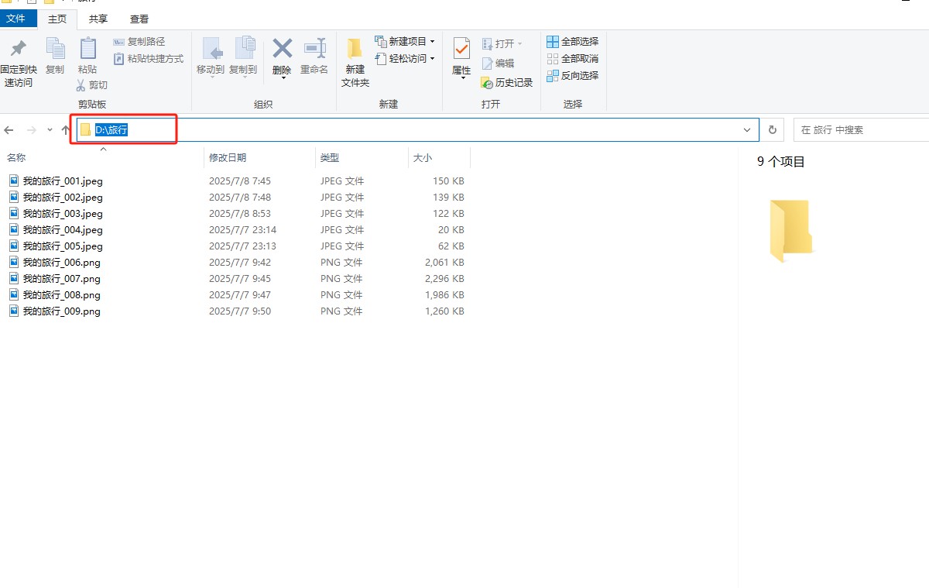This screenshot has height=588, width=929.
Task: Click the Copy ribbon button
Action: tap(55, 57)
